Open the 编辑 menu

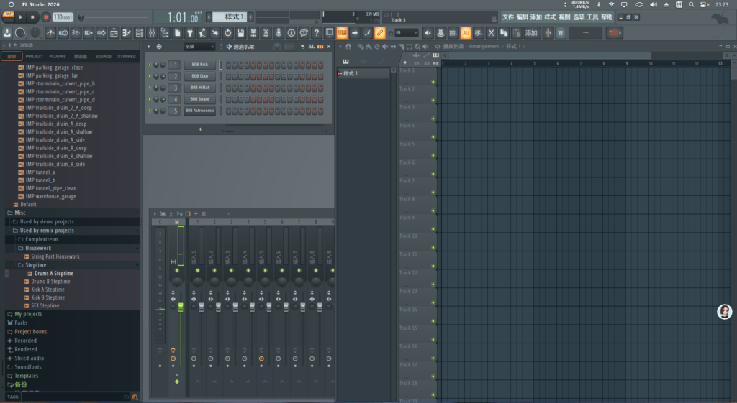tap(523, 17)
